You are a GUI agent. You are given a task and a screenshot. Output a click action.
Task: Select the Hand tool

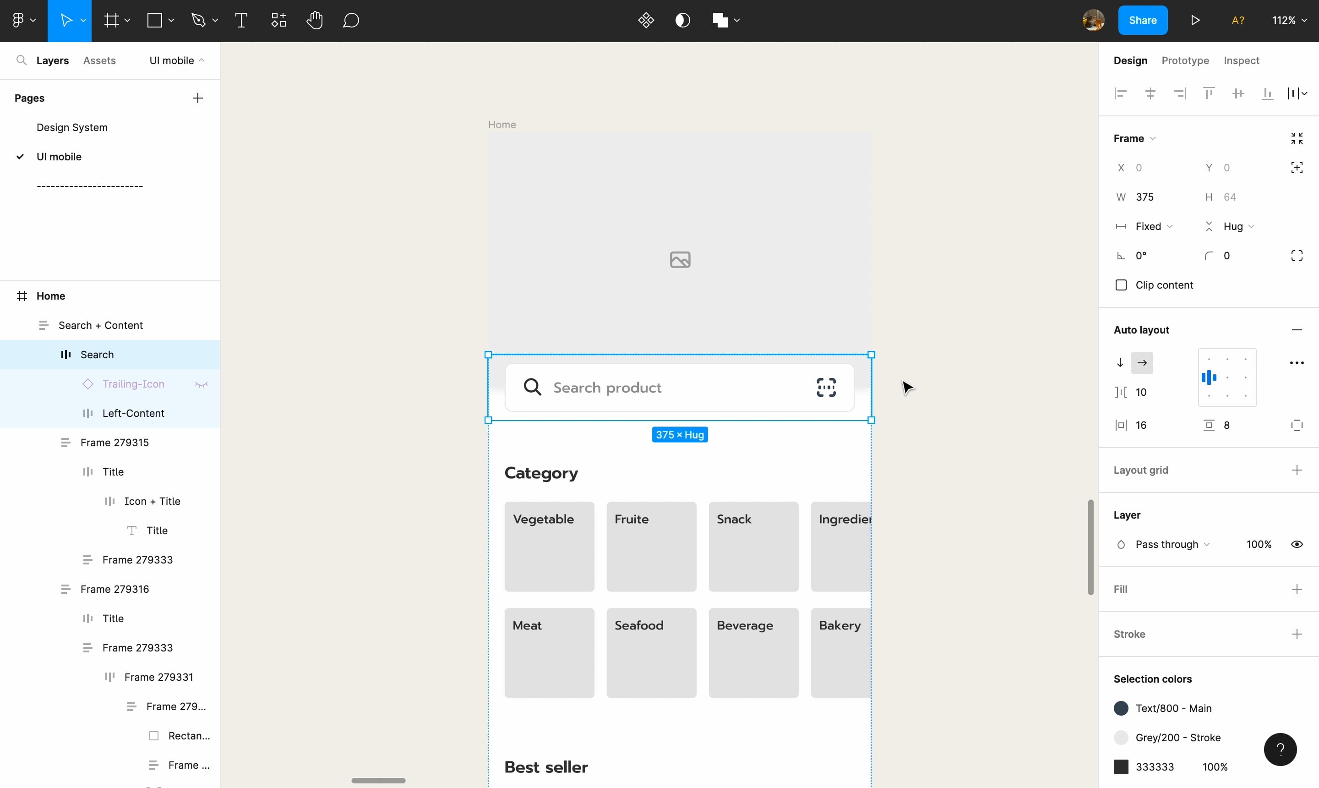[314, 20]
